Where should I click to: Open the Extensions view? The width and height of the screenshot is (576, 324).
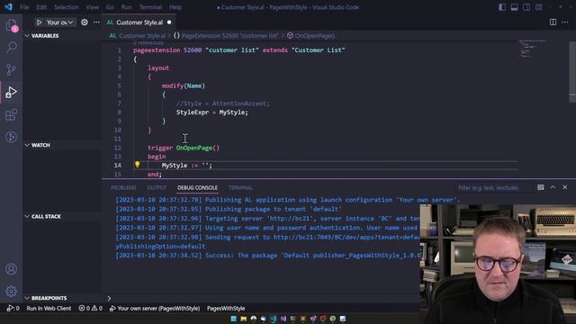[x=12, y=114]
